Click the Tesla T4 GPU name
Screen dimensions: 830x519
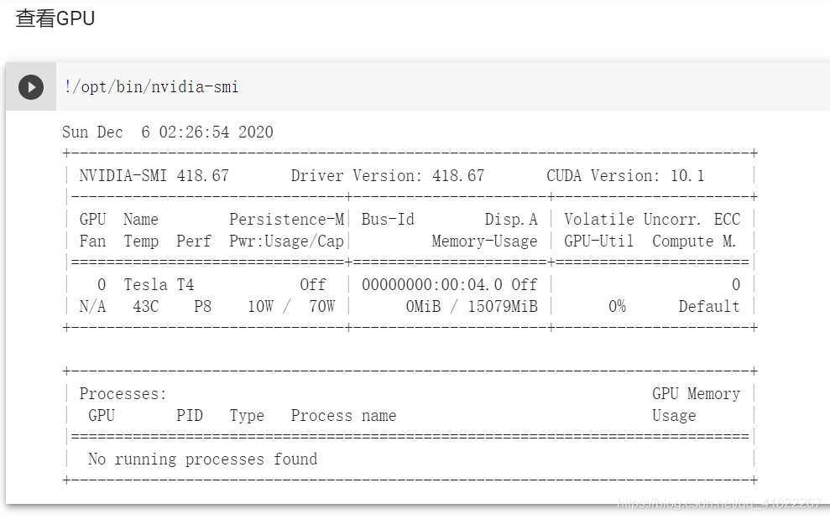[x=159, y=285]
